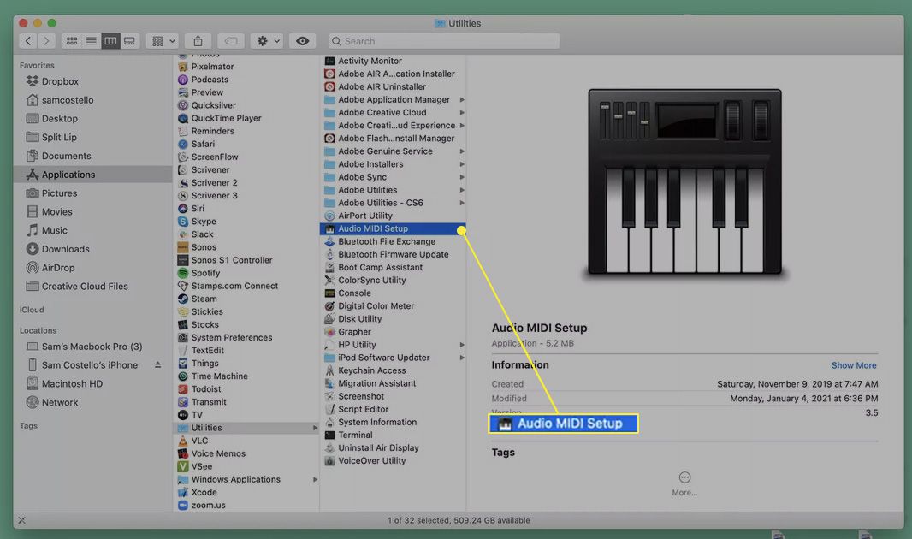Click the Audio MIDI Setup keyboard preview
This screenshot has width=912, height=539.
(684, 184)
